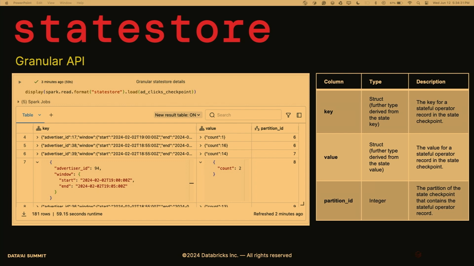Click the "count": 2 value text

tap(230, 168)
